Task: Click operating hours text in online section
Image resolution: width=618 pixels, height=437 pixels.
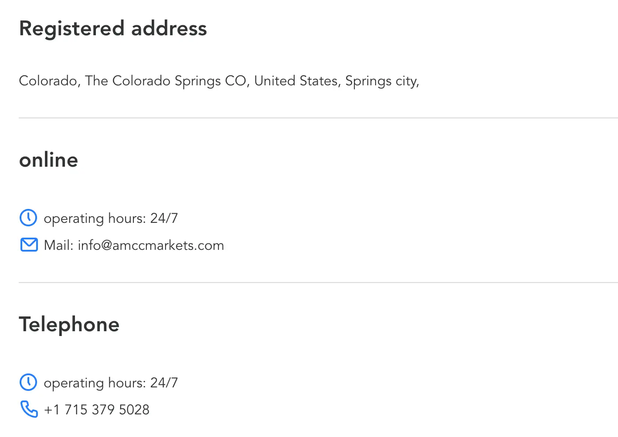Action: click(x=95, y=218)
